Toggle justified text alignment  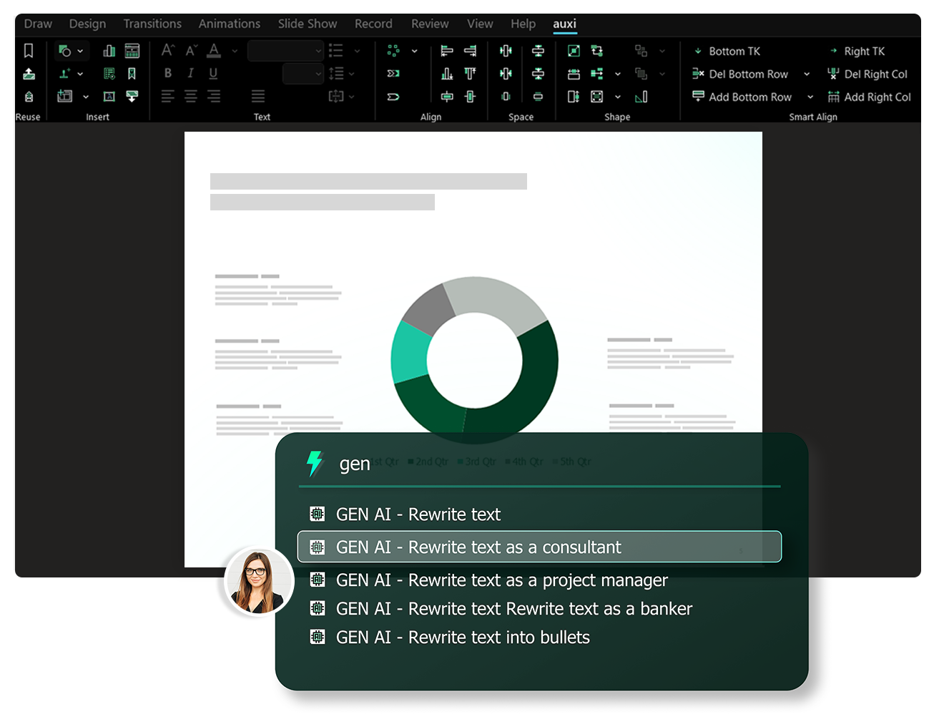258,96
